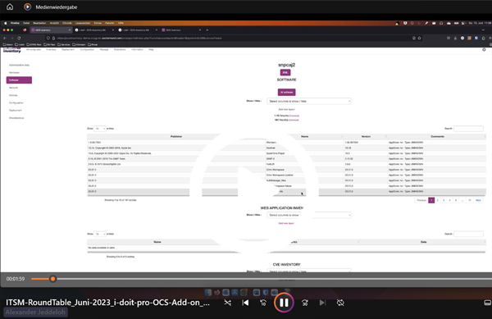Open OCS settings gear icon
Image resolution: width=492 pixels, height=319 pixels.
(484, 49)
